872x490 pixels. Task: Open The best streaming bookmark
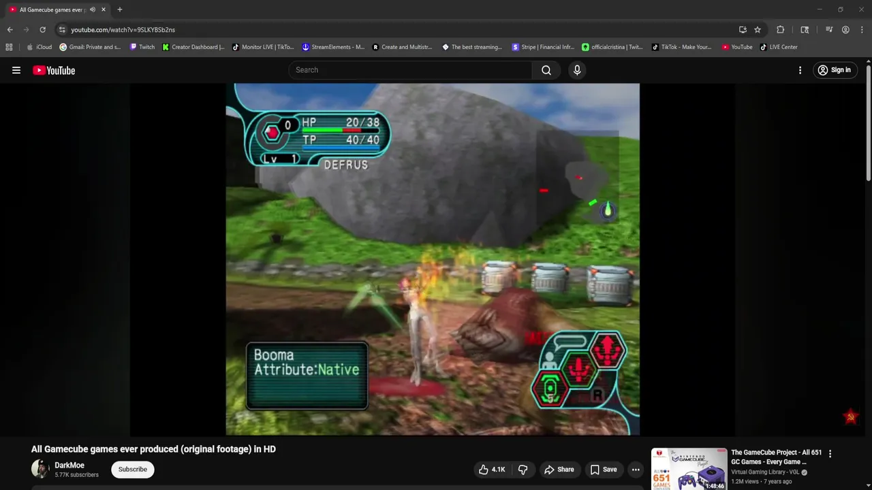pos(472,47)
